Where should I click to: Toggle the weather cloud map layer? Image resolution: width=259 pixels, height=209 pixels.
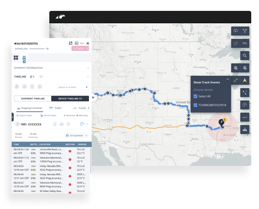point(236,31)
